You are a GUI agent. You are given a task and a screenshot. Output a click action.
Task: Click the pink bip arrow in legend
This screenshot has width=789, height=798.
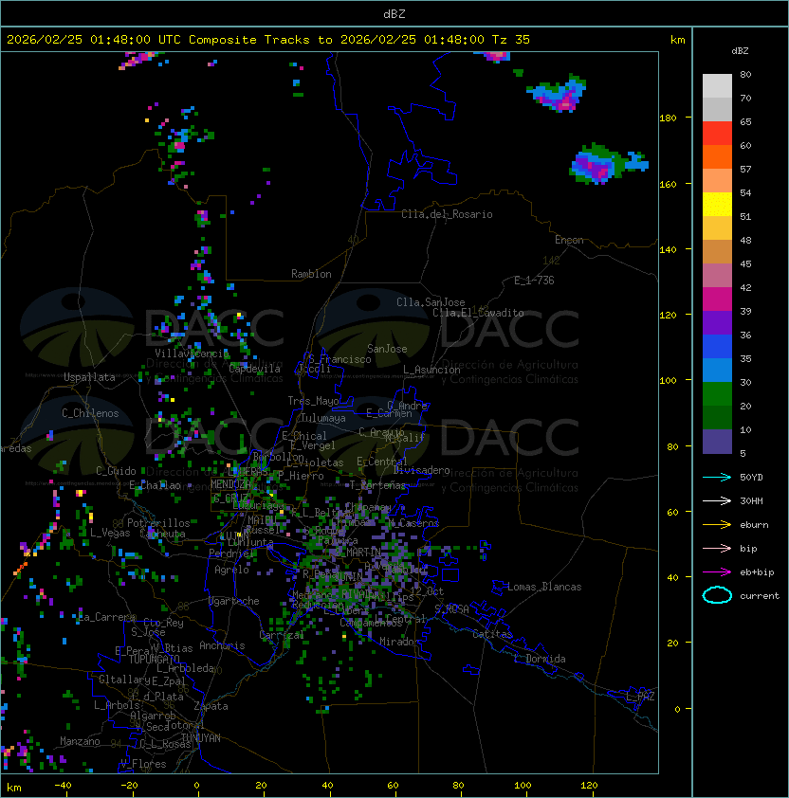point(717,548)
